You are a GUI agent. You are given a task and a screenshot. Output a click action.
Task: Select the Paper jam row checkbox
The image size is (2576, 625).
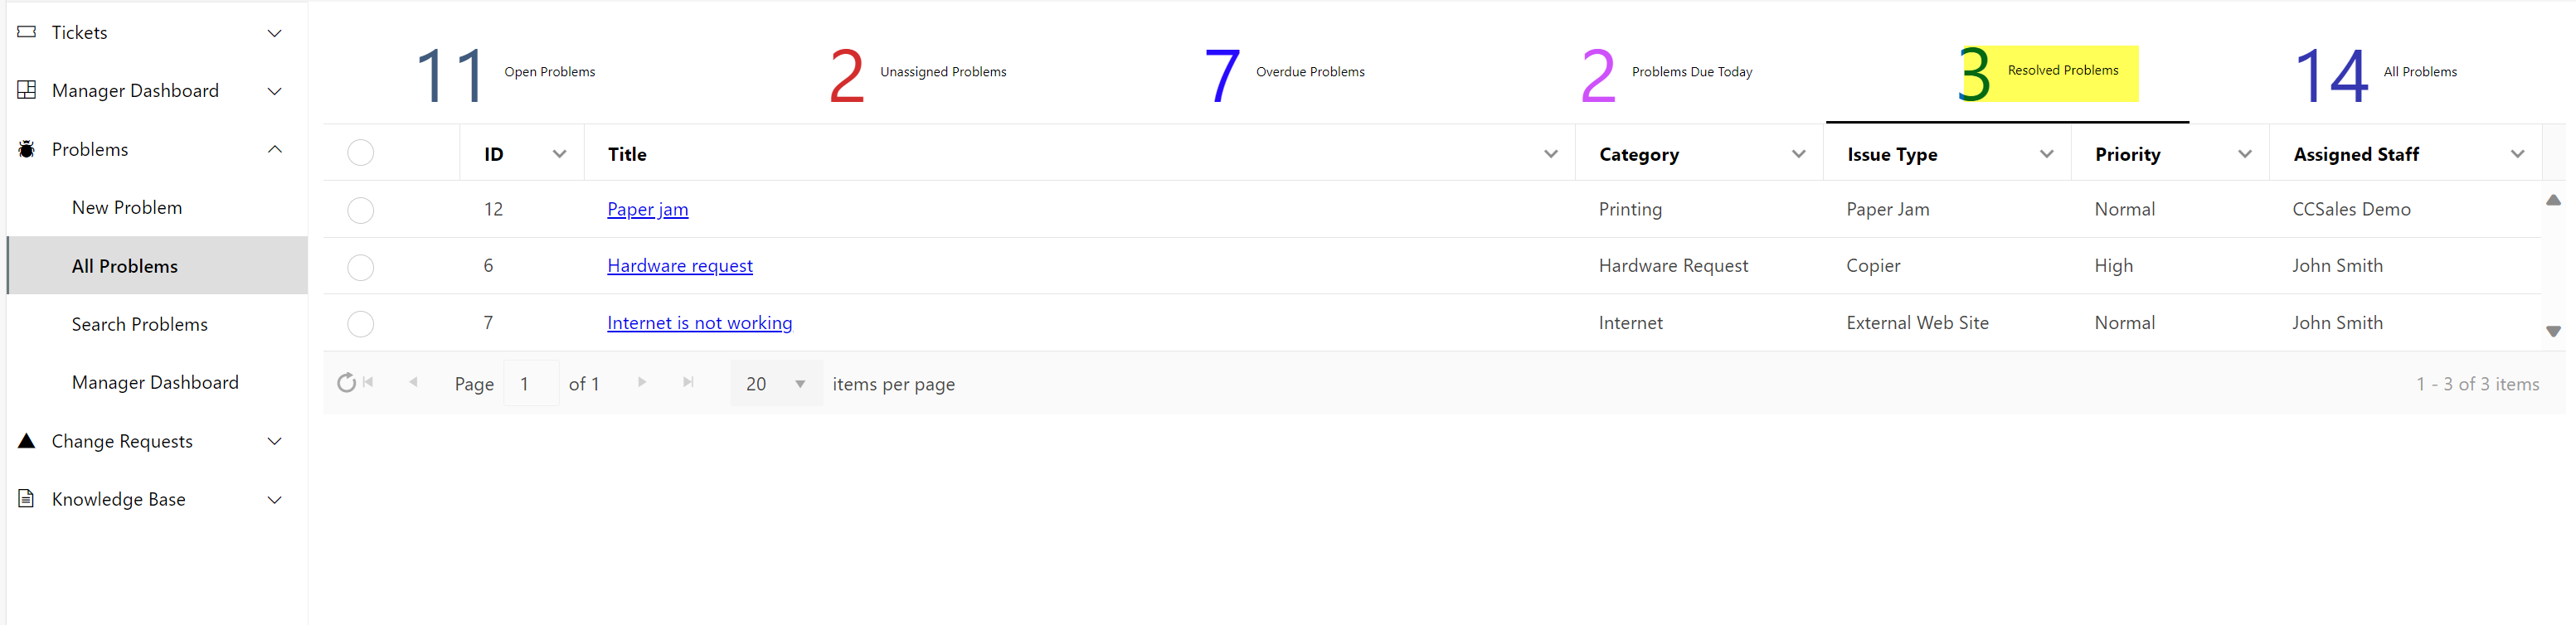click(360, 210)
